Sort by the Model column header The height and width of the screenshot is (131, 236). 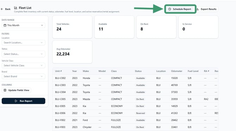pyautogui.click(x=102, y=71)
